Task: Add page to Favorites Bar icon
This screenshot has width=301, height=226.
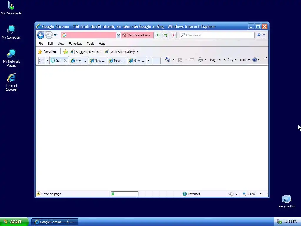Action: [x=66, y=52]
